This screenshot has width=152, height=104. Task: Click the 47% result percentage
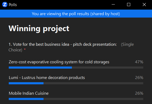pos(139,62)
